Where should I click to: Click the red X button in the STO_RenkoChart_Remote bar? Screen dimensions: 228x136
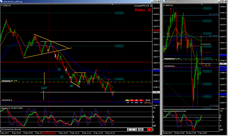click(149, 129)
